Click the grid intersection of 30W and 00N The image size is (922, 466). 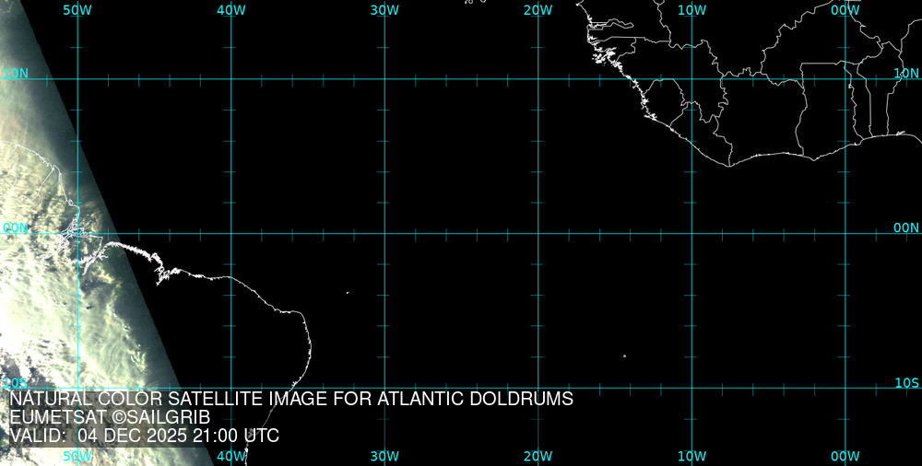pos(384,233)
